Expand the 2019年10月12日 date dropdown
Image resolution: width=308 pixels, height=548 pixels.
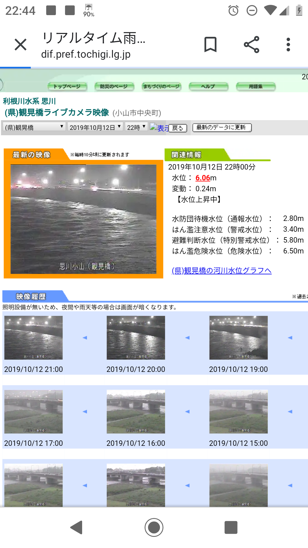coord(95,127)
